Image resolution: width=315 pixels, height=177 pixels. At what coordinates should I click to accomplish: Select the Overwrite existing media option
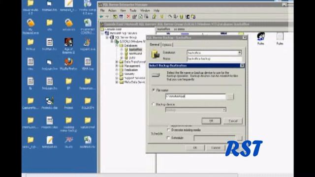(168, 130)
